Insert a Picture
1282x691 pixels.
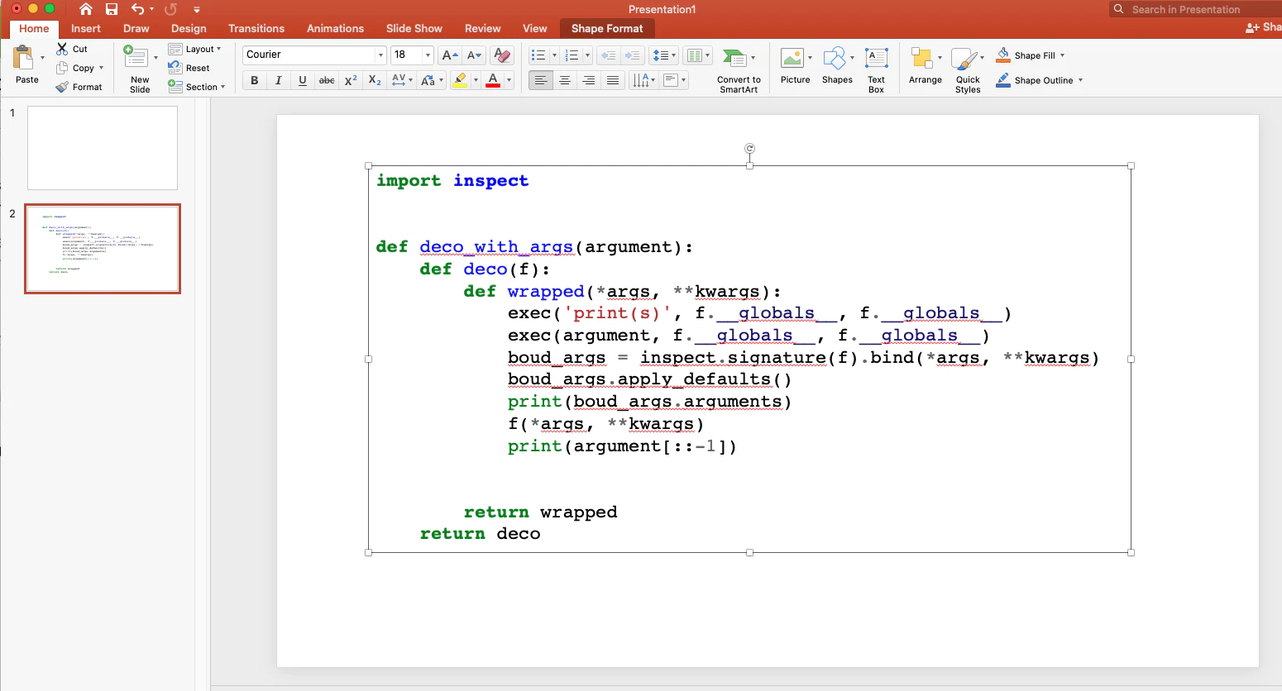click(795, 66)
